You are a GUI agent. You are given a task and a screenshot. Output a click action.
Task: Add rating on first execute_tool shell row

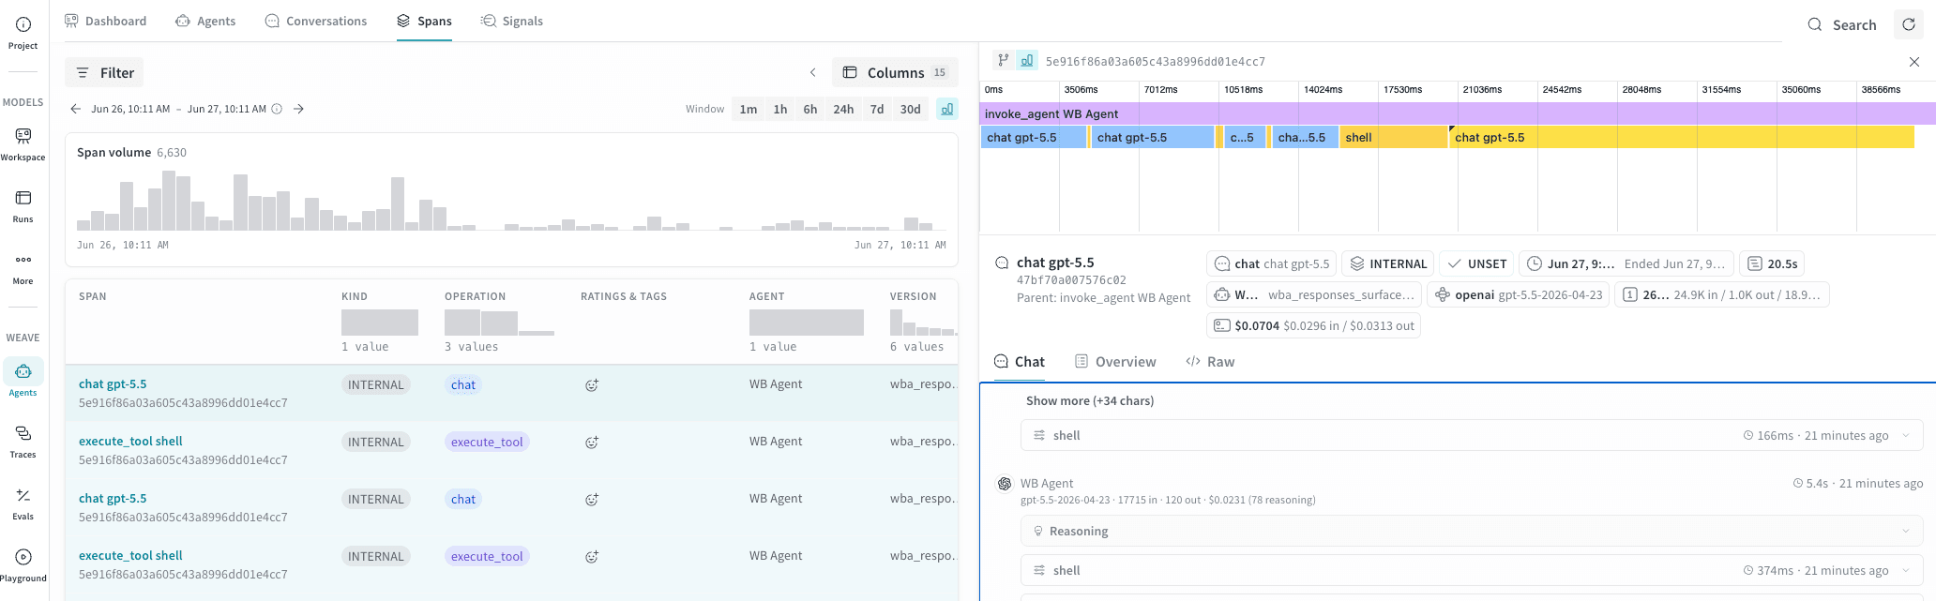pos(592,443)
